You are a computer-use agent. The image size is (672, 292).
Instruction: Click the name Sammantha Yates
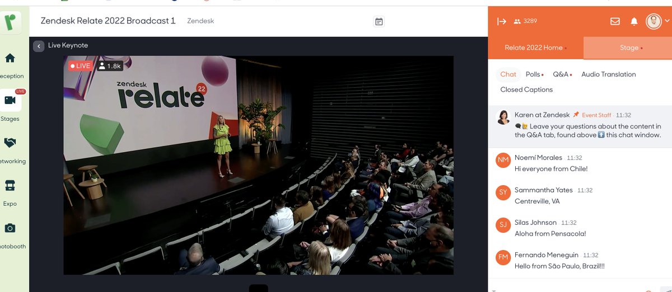click(544, 190)
